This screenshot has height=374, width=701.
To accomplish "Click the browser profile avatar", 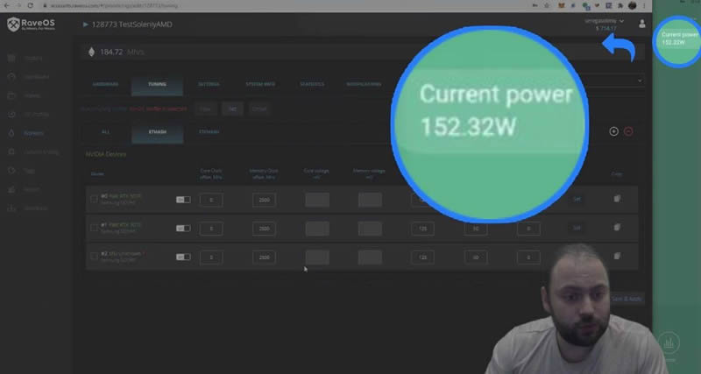I will click(632, 5).
